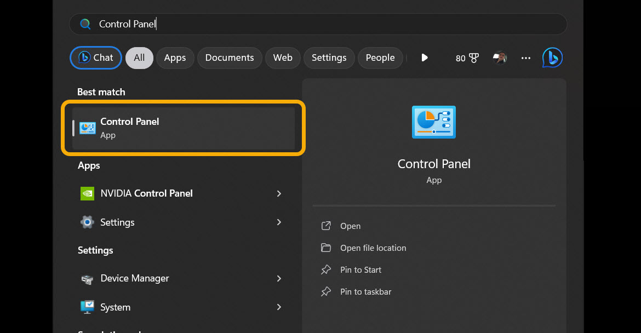Expand the NVIDIA Control Panel chevron

pyautogui.click(x=279, y=193)
